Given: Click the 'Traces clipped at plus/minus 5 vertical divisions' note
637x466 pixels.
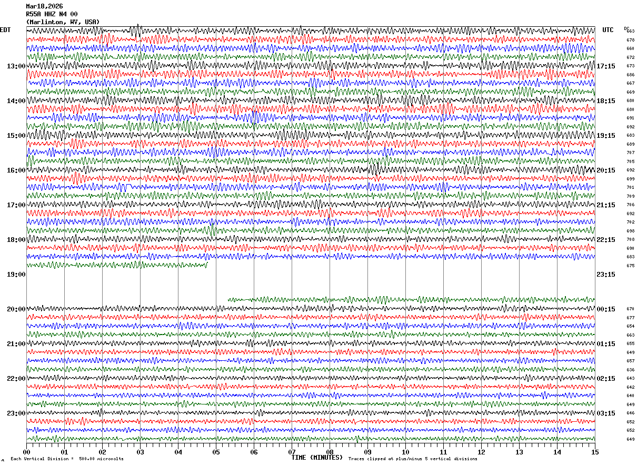Looking at the screenshot, I should pyautogui.click(x=413, y=459).
